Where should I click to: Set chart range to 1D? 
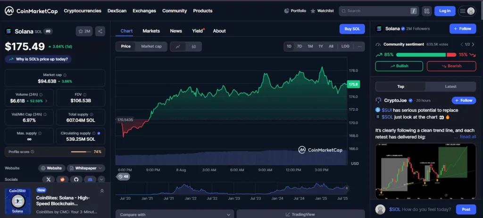tap(289, 46)
